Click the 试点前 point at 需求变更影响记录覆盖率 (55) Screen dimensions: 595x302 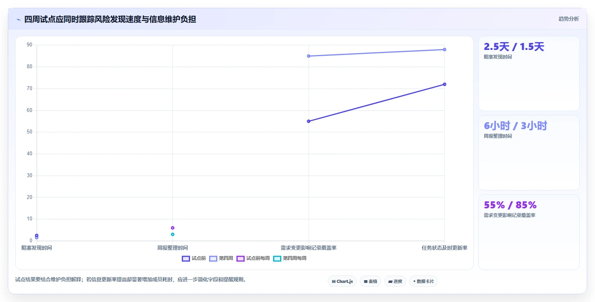click(309, 121)
